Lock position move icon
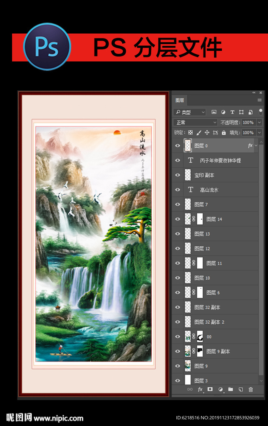The image size is (268, 426). click(x=207, y=133)
